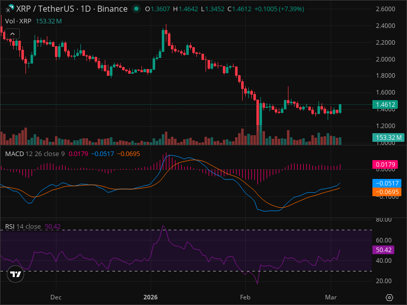Click the 50.42 RSI axis label
407x305 pixels.
(384, 250)
